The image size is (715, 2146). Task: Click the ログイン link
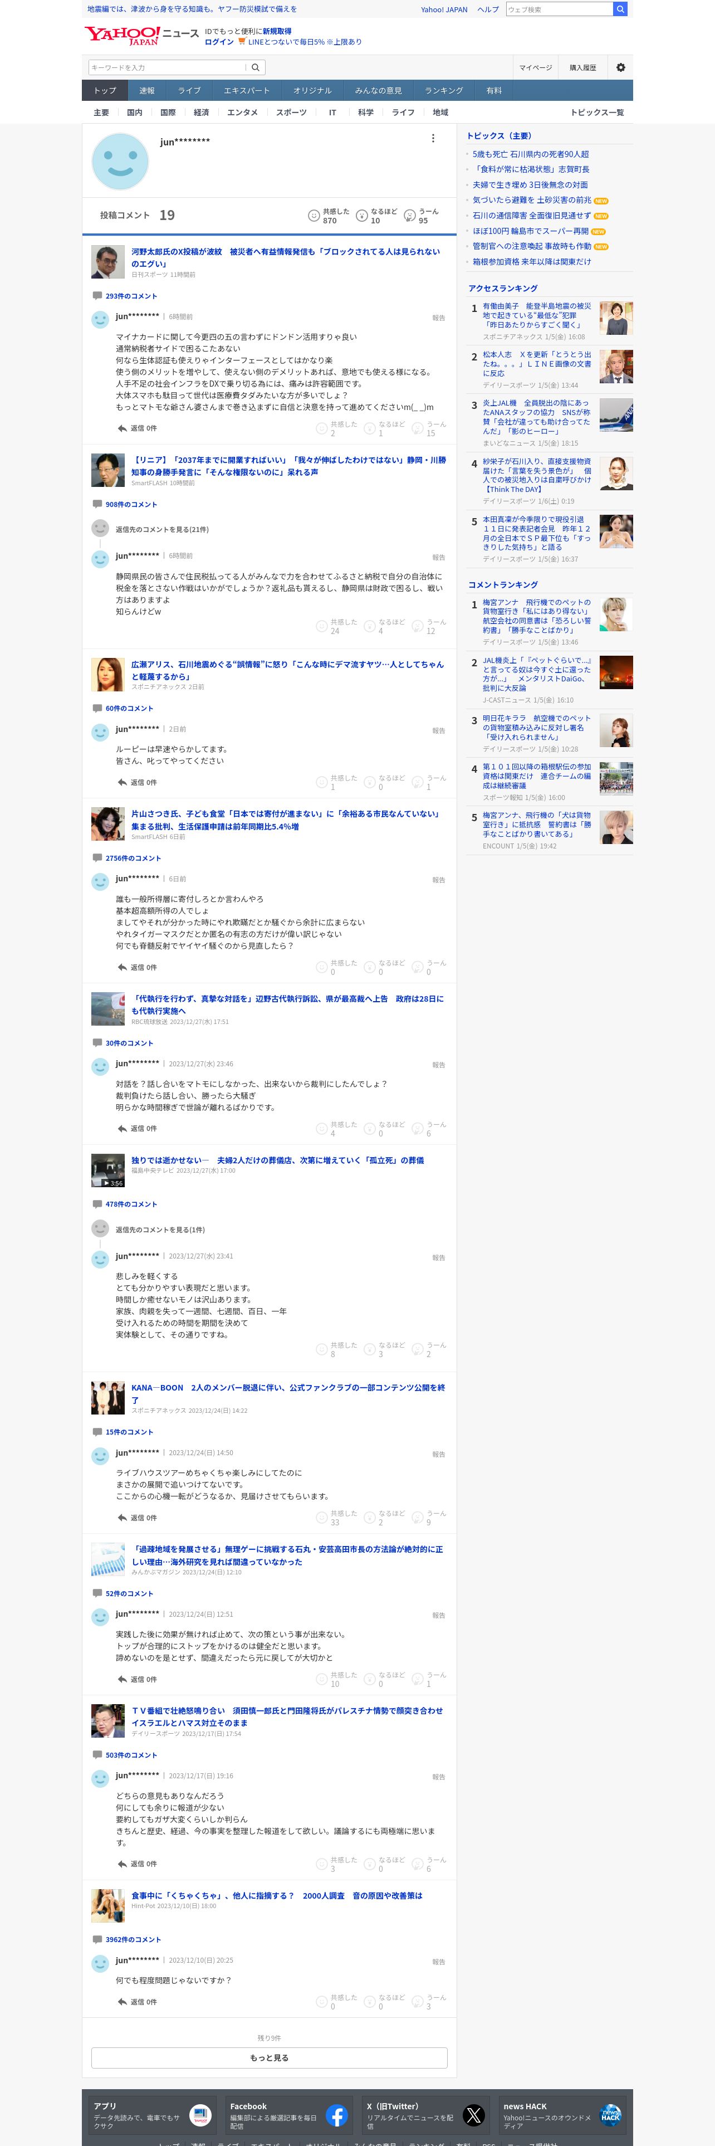[219, 42]
